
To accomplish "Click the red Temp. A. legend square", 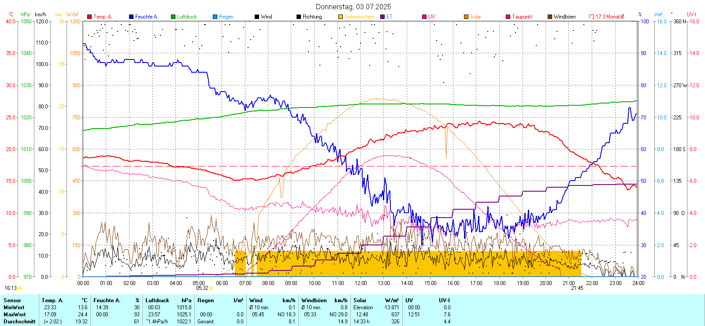I will (x=89, y=17).
